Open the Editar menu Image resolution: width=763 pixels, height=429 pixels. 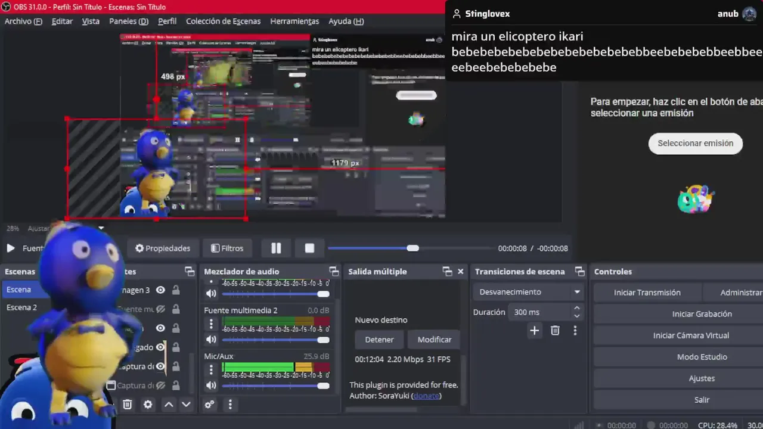(62, 21)
